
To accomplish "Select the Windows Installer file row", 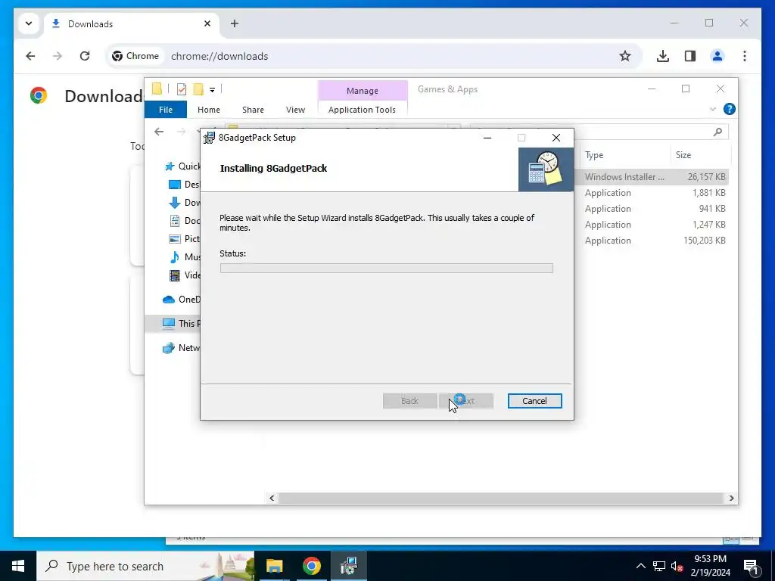I will 652,177.
